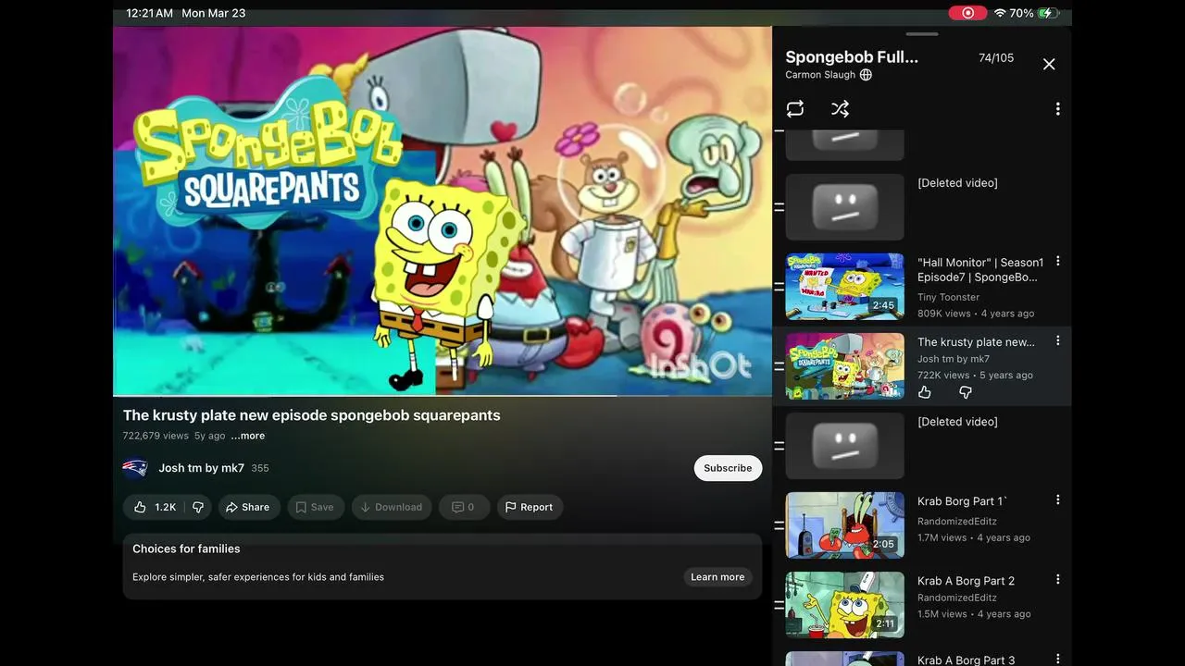
Task: Click the video title below the player
Action: 312,415
